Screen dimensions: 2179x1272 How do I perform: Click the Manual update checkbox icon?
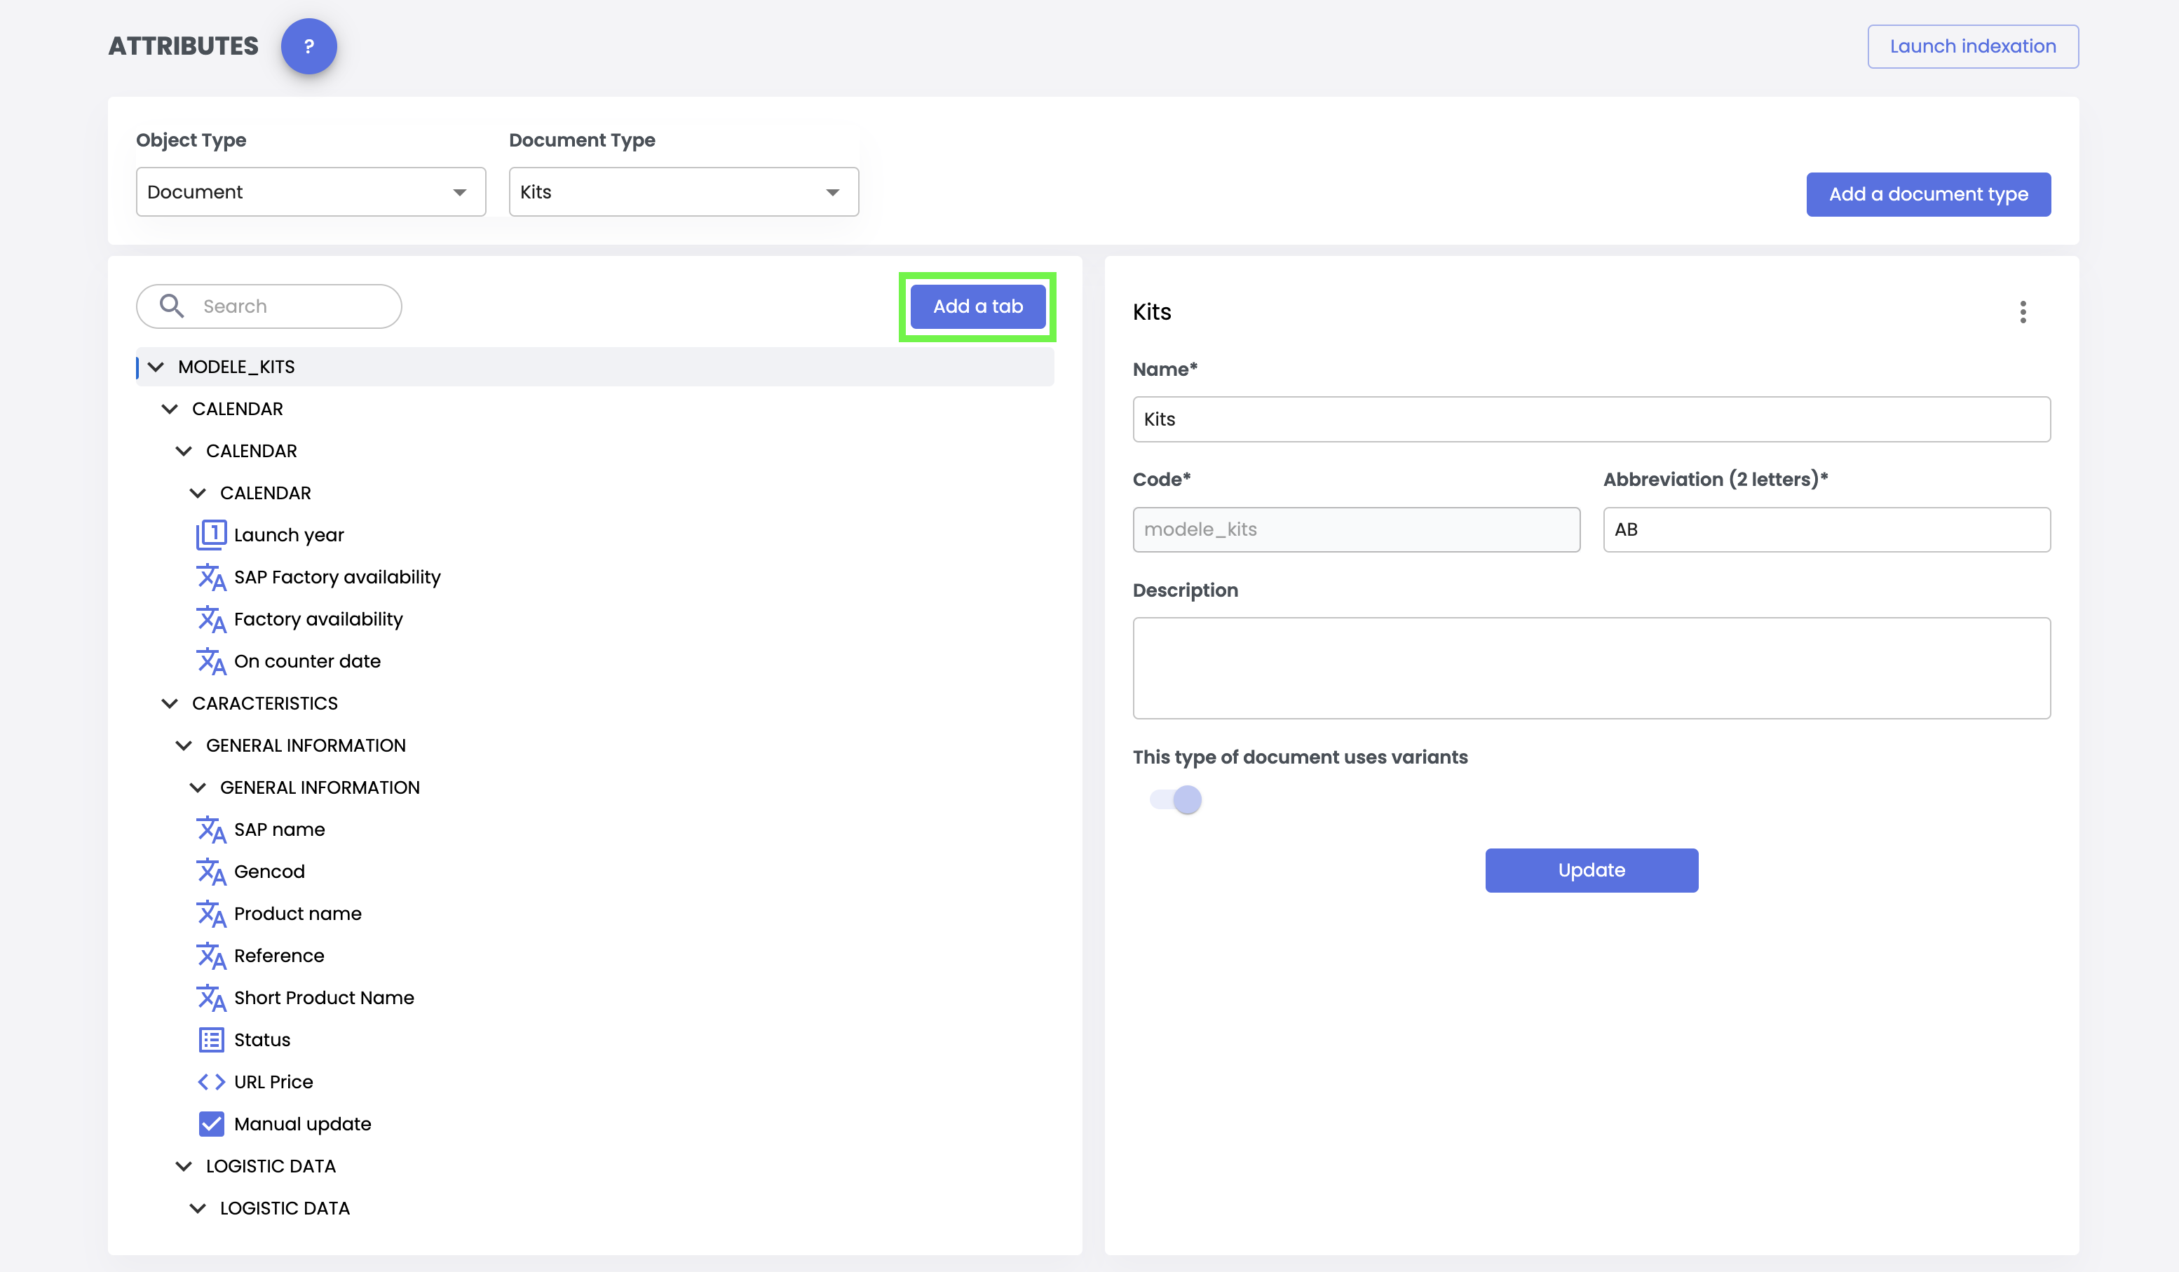point(211,1124)
